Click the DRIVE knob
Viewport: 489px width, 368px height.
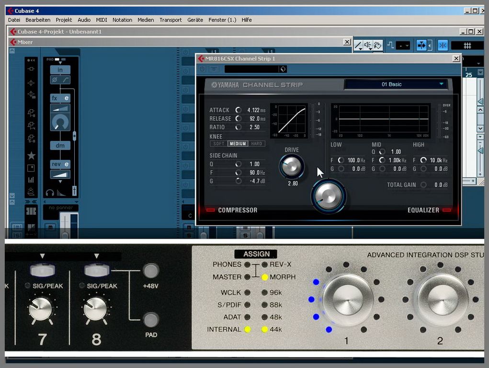pyautogui.click(x=291, y=166)
